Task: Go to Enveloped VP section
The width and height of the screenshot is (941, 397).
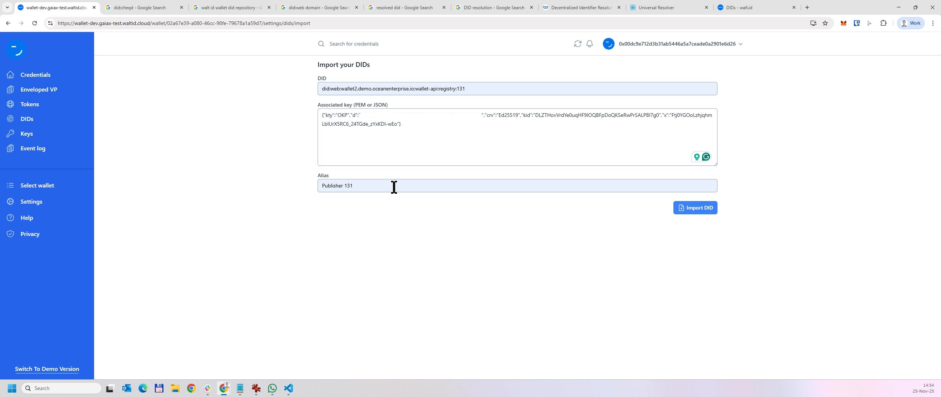Action: pyautogui.click(x=39, y=89)
